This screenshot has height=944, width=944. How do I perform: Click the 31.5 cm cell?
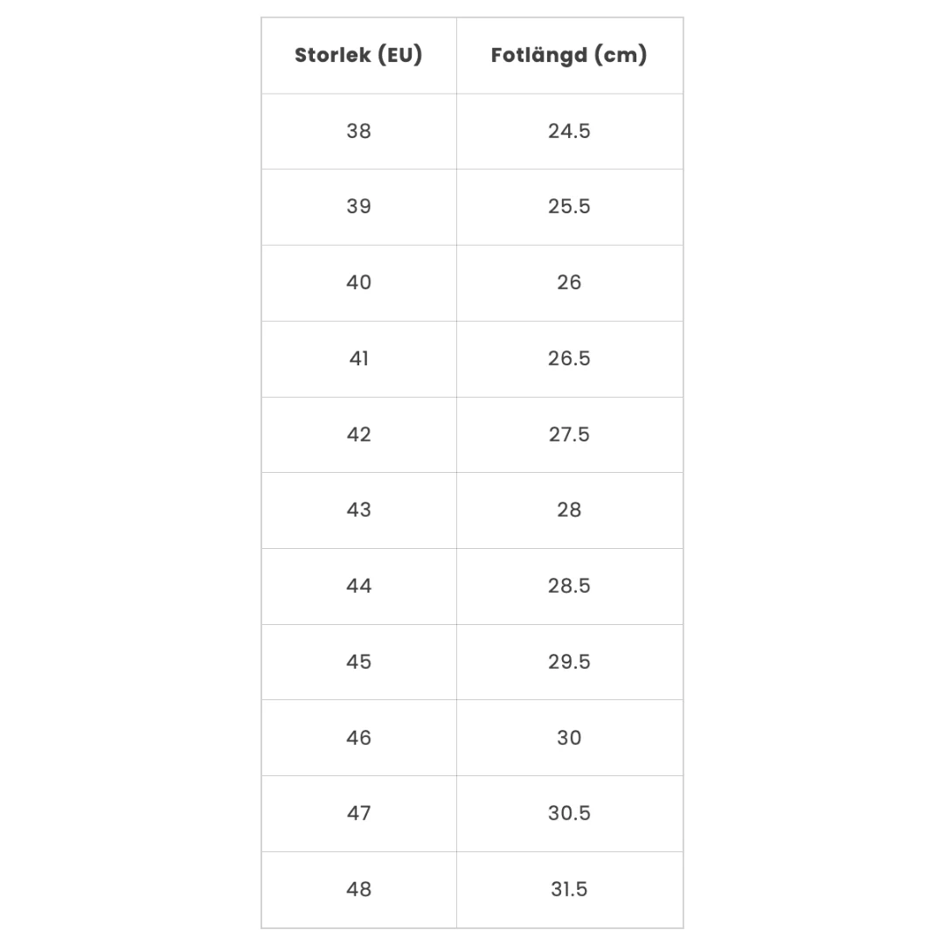click(x=569, y=889)
